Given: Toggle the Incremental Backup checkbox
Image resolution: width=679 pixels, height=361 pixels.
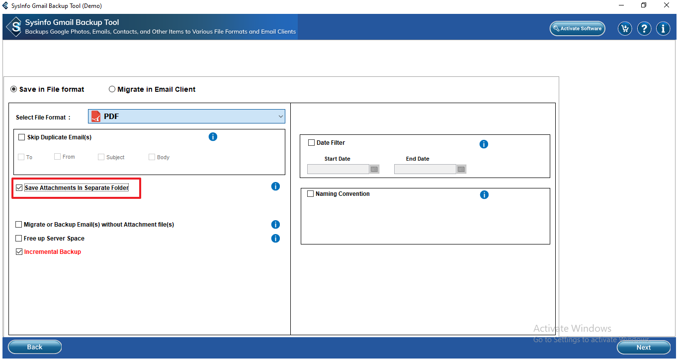Looking at the screenshot, I should tap(19, 252).
